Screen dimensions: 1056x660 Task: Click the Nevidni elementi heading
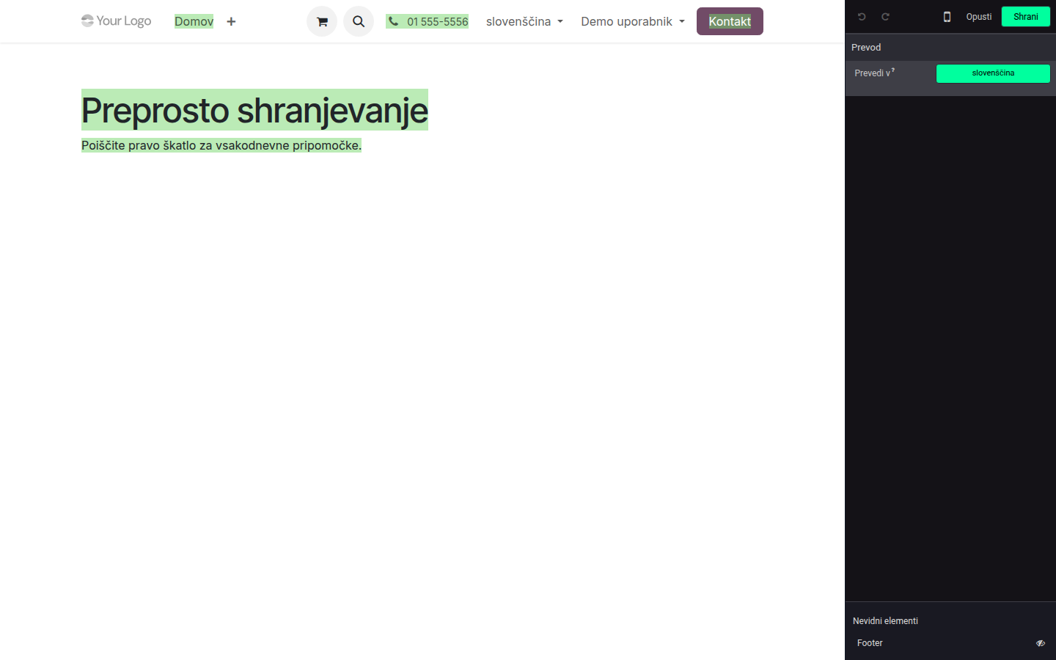885,621
